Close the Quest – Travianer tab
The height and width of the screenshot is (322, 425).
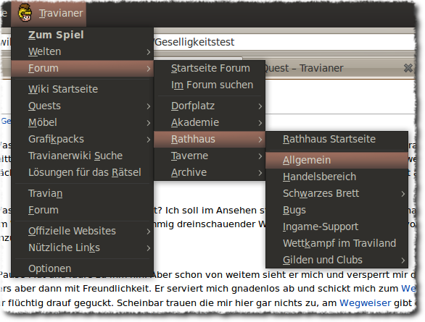coord(408,68)
